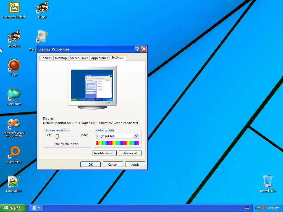Click the Display Properties title bar
Image resolution: width=283 pixels, height=212 pixels.
click(86, 49)
